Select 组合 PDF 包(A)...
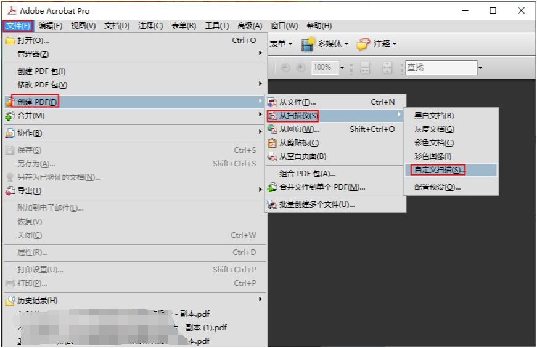Screen dimensions: 537x348 click(x=335, y=174)
